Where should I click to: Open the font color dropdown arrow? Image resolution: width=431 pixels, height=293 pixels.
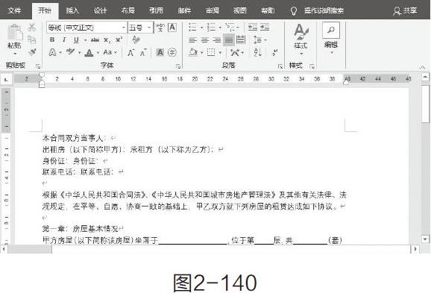click(98, 52)
